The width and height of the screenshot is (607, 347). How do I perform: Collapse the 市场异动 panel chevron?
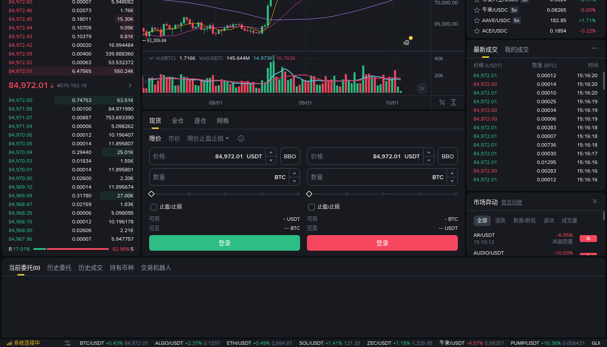click(x=595, y=201)
